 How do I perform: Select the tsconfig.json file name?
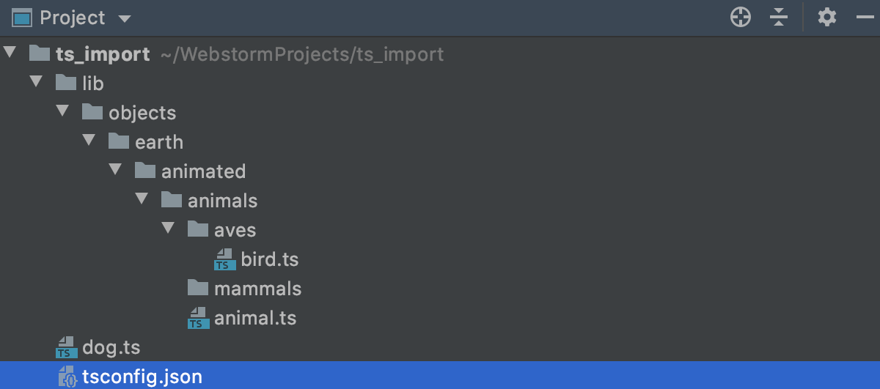142,377
